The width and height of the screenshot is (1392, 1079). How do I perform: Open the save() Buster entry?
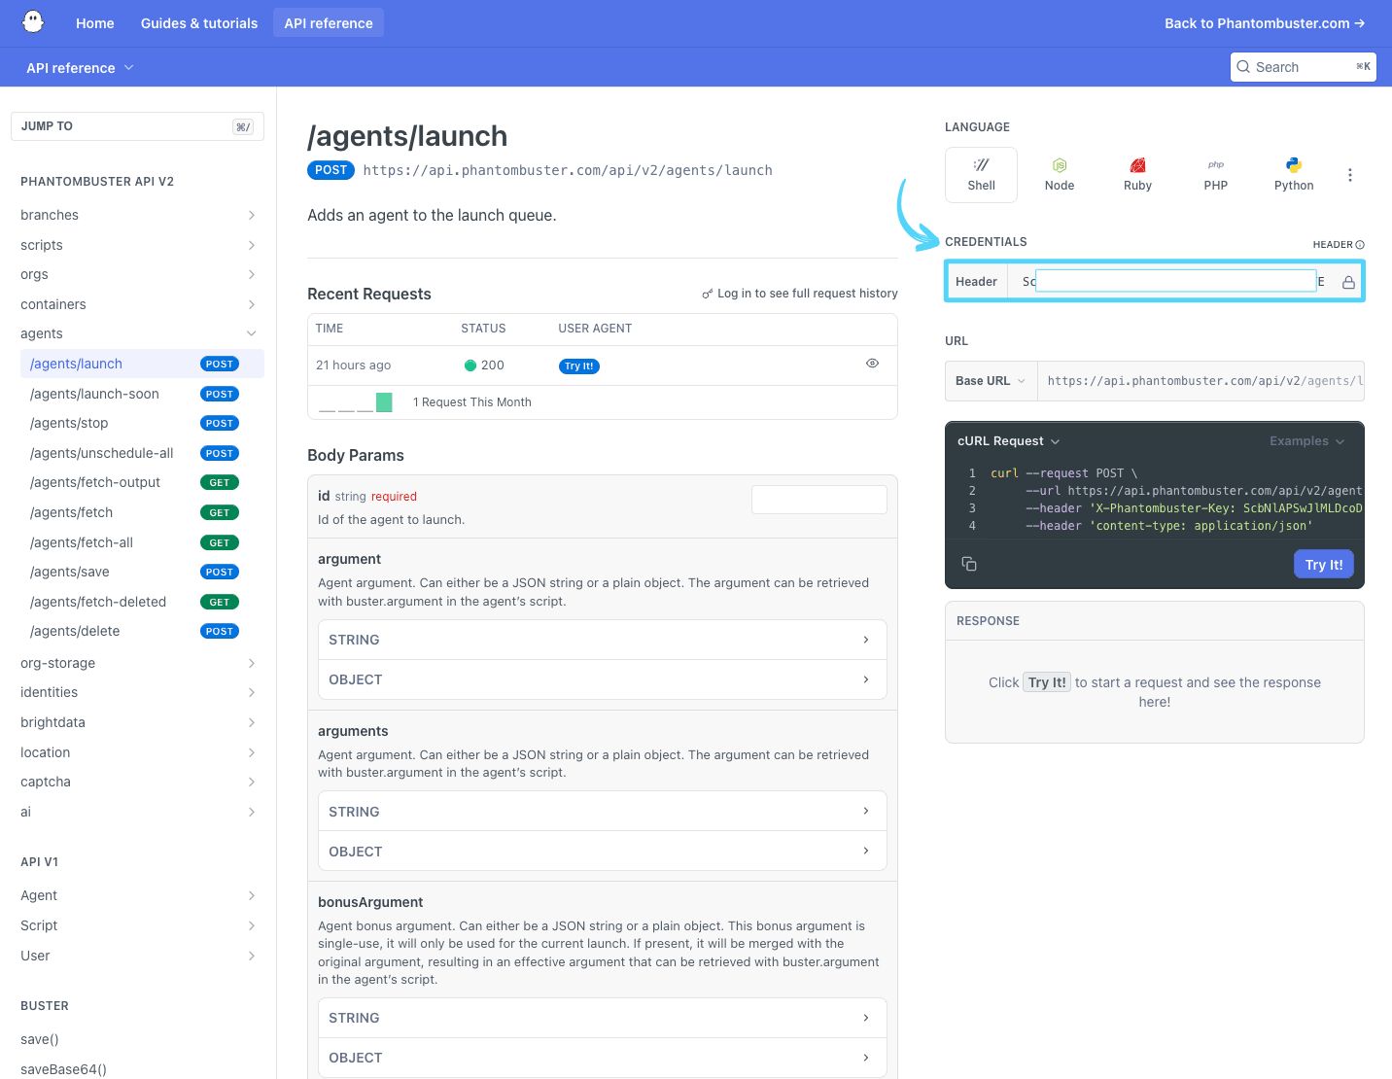(x=40, y=1039)
